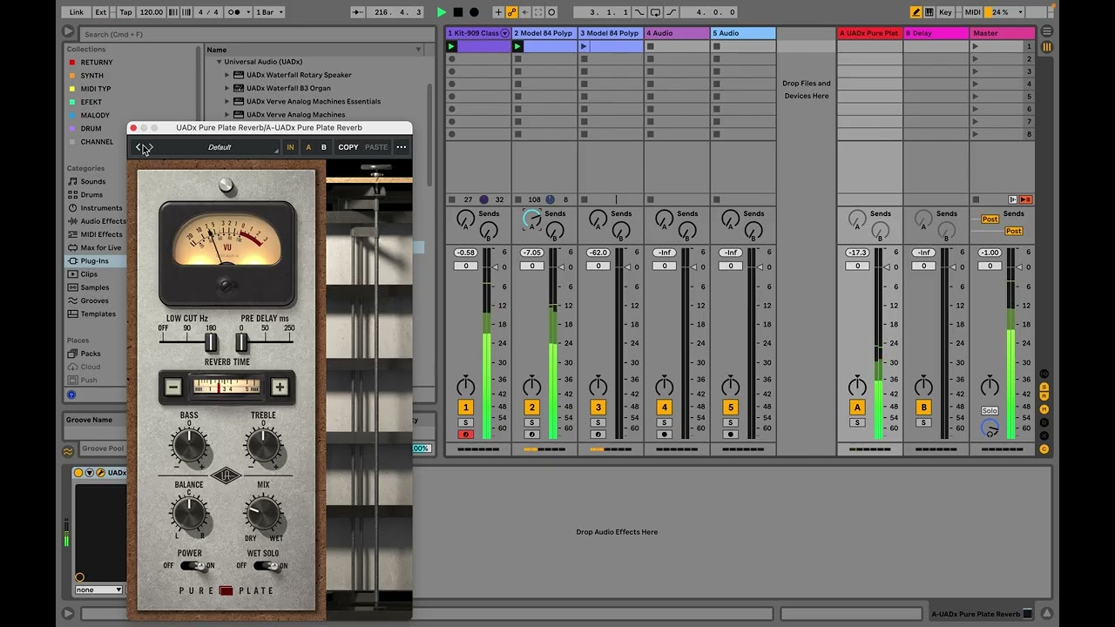The image size is (1115, 627).
Task: Click the Mix Dry/Wet knob
Action: (x=263, y=514)
